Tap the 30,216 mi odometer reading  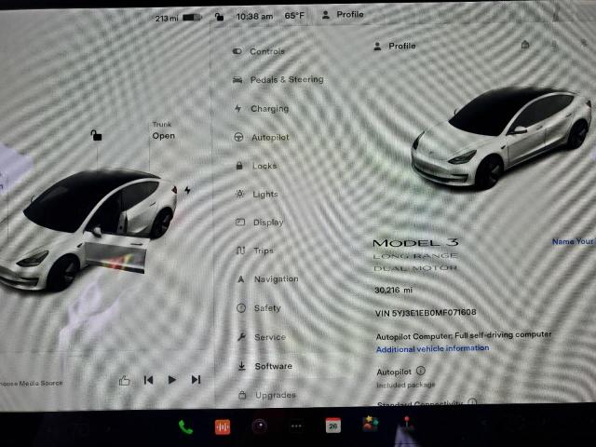[393, 290]
